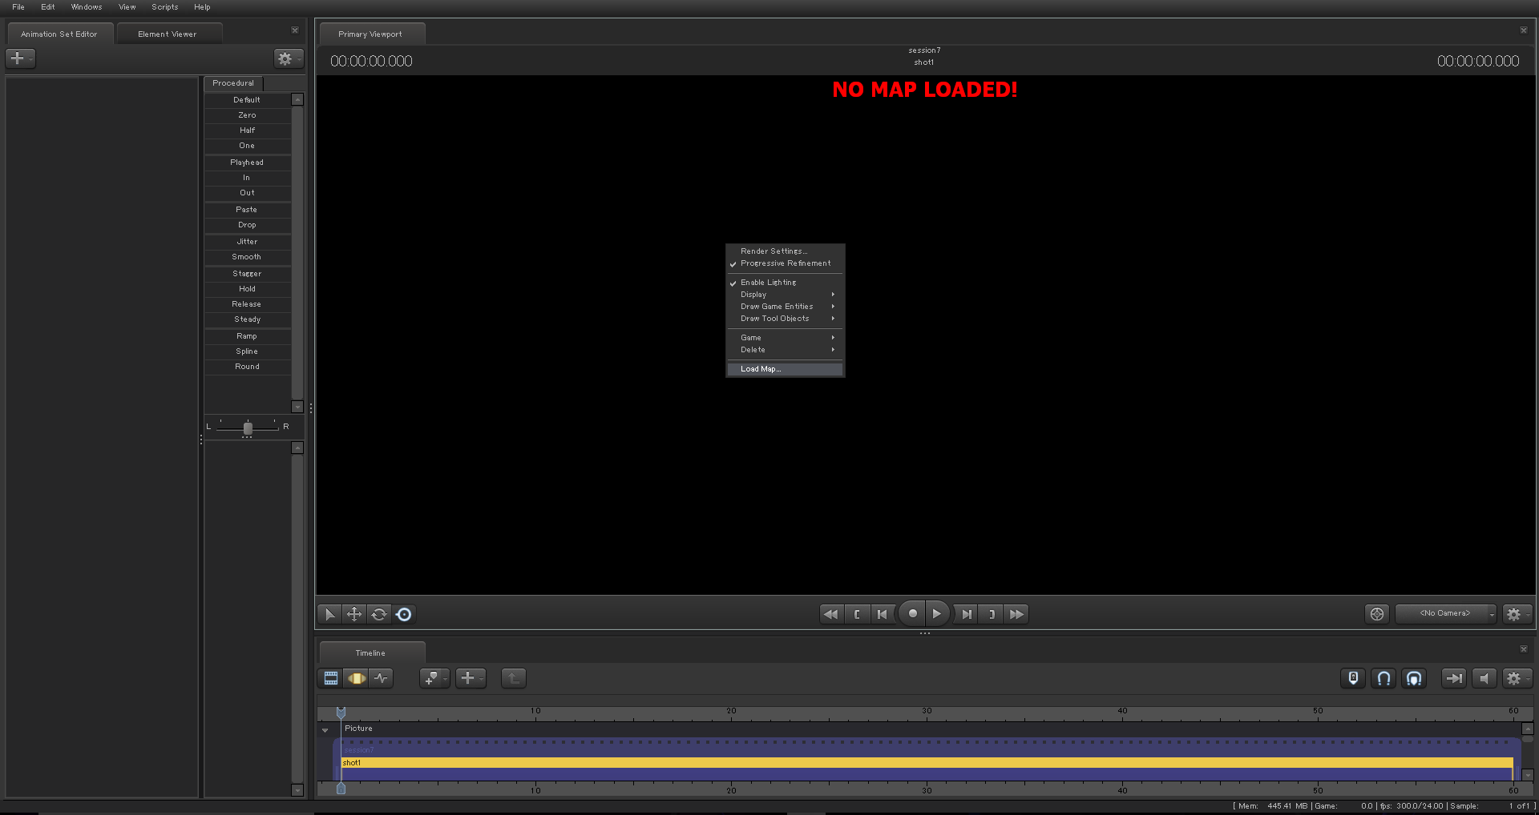
Task: Step forward to next frame
Action: (x=967, y=614)
